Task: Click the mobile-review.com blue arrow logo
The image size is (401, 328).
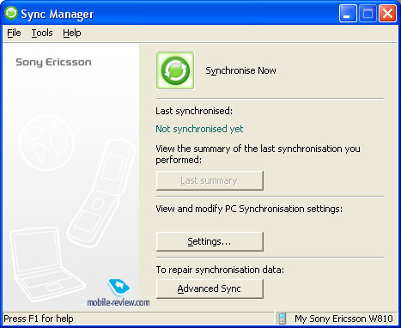Action: pos(118,287)
